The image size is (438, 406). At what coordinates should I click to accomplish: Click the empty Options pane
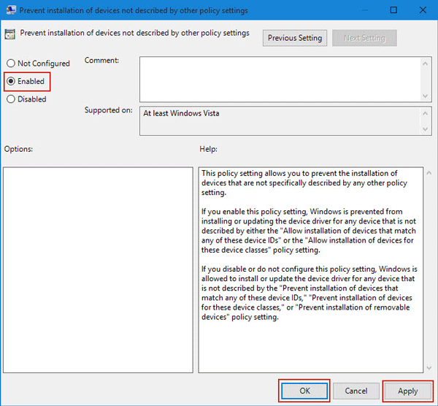pos(98,270)
